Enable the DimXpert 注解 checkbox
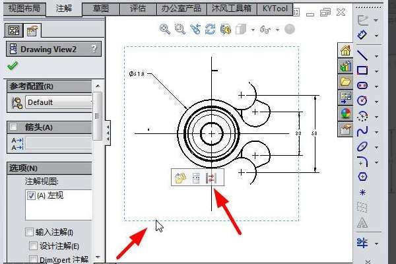Image resolution: width=396 pixels, height=264 pixels. click(33, 259)
